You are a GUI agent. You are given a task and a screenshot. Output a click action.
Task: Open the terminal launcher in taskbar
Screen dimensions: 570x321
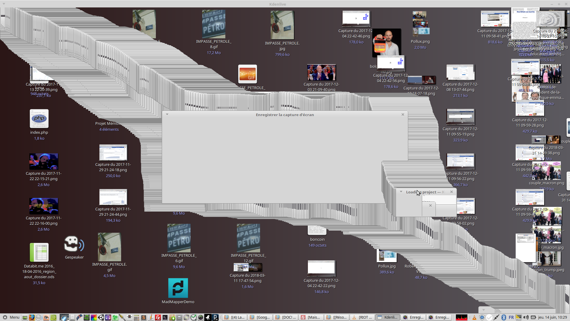coord(165,317)
